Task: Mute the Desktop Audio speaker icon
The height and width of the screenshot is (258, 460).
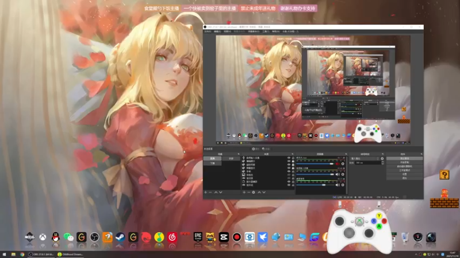Action: 338,185
